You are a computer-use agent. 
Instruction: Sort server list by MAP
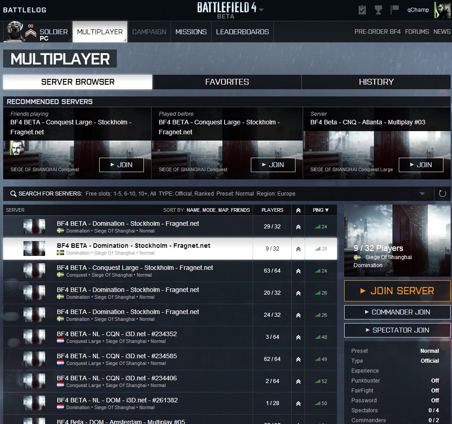(x=223, y=210)
